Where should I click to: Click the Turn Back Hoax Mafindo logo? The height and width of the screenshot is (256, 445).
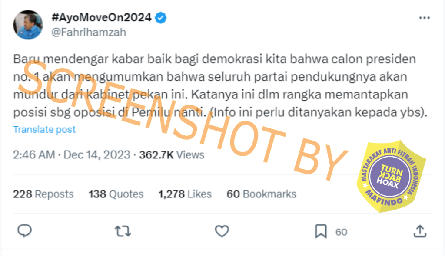tap(392, 176)
